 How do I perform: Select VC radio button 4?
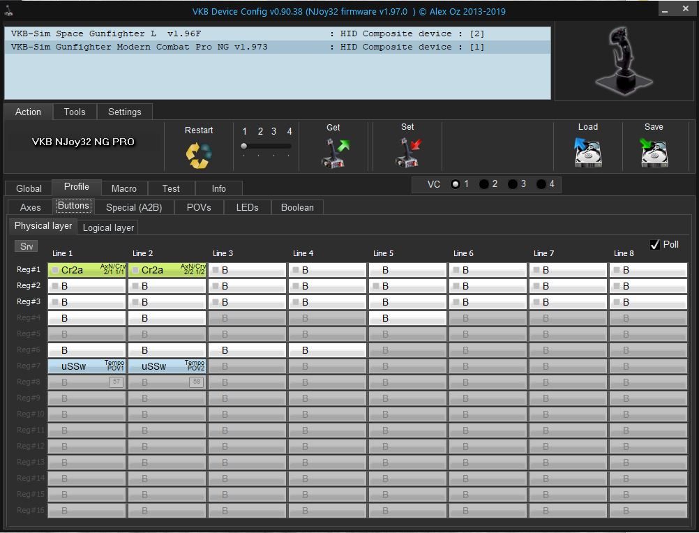click(x=541, y=184)
